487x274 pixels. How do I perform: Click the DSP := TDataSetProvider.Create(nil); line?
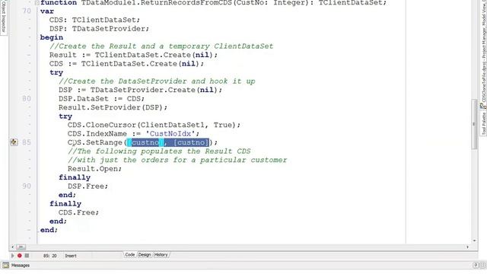point(140,90)
